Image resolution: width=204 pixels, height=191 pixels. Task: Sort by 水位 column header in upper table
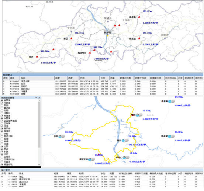(104, 78)
